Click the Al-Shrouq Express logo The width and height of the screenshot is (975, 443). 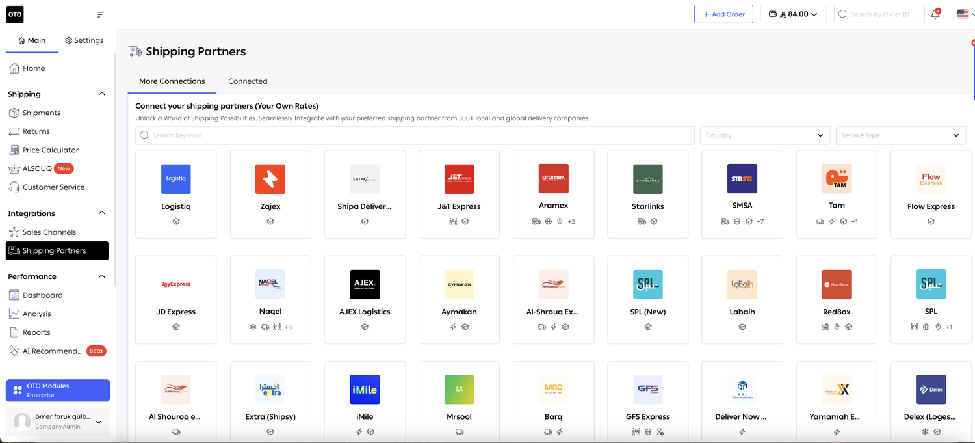tap(554, 284)
